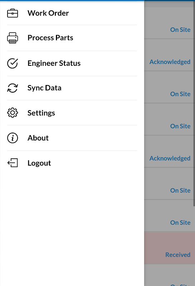Image resolution: width=195 pixels, height=286 pixels.
Task: Select the About menu label
Action: [x=38, y=138]
